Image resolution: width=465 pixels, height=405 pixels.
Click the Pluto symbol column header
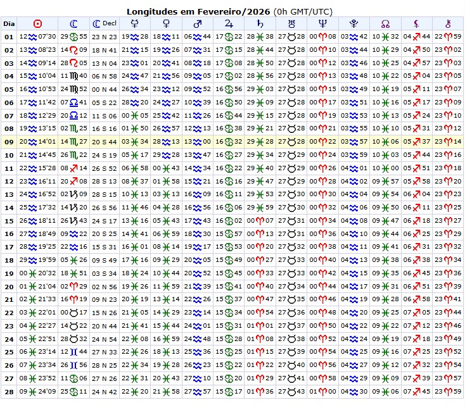[x=353, y=24]
